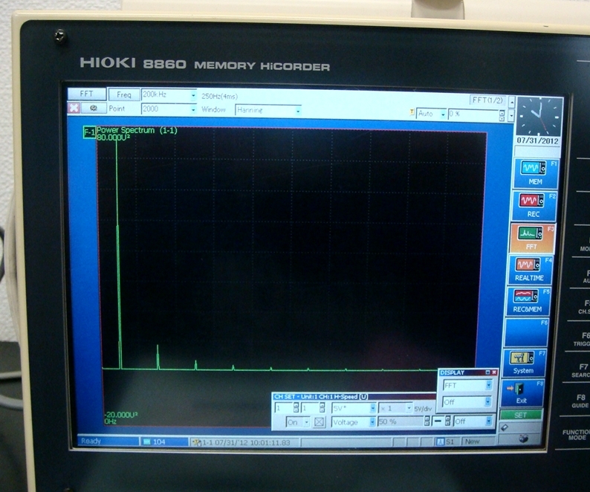Viewport: 590px width, 492px height.
Task: Click the Power Spectrum (1-1) label
Action: pos(137,130)
